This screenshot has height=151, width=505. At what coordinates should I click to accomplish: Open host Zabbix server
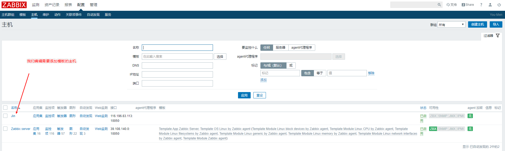(x=21, y=129)
